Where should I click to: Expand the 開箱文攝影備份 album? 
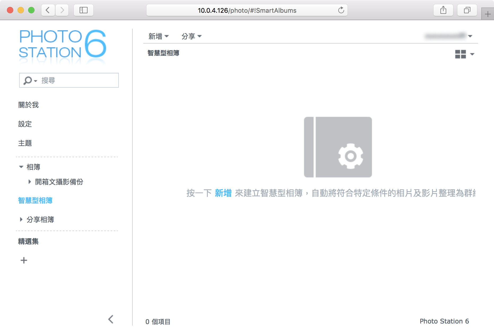(30, 182)
